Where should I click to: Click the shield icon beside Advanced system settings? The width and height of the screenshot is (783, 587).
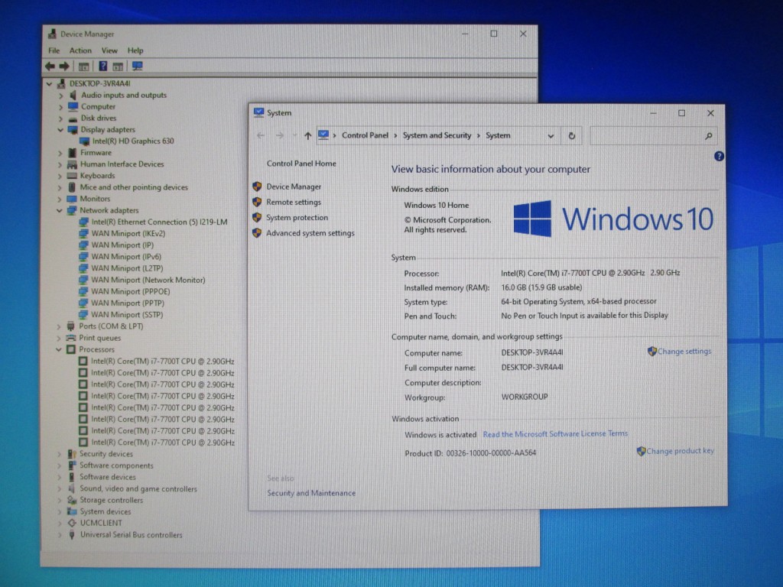click(257, 233)
